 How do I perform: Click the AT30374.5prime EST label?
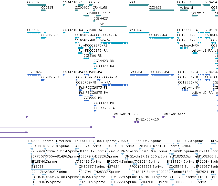[x=88, y=146]
